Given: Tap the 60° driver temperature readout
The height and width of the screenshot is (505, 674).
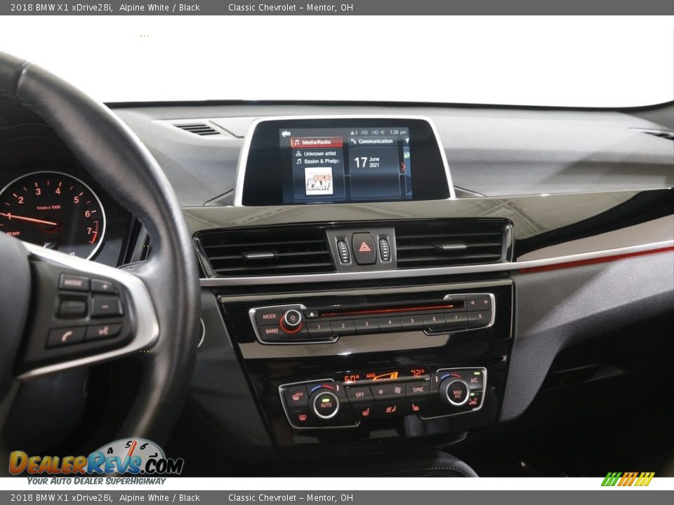Looking at the screenshot, I should pos(351,379).
